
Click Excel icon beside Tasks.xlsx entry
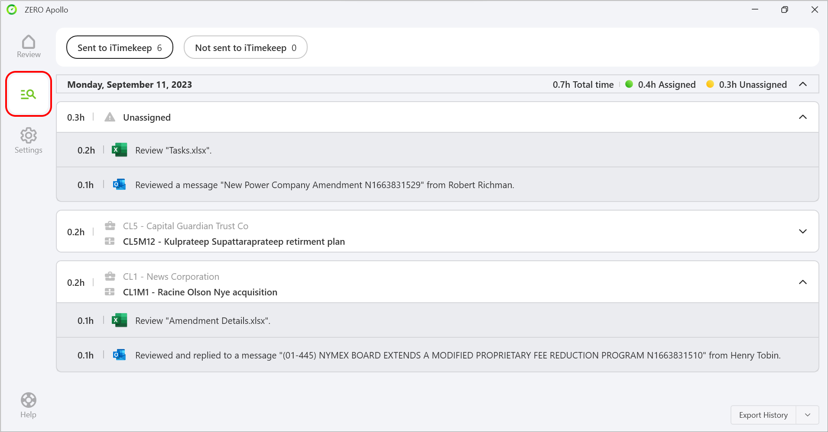[119, 150]
